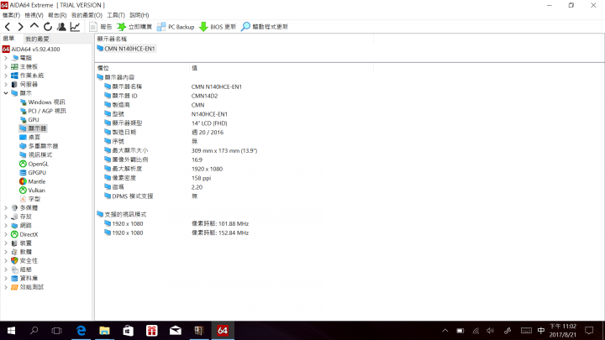This screenshot has height=340, width=605.
Task: Open File Explorer from the taskbar
Action: 104,331
